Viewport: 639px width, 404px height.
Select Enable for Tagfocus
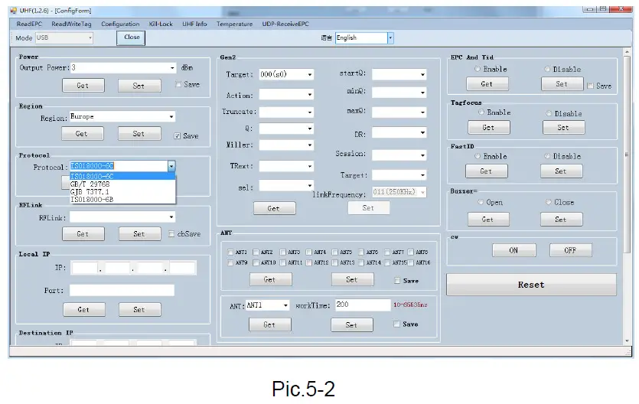pyautogui.click(x=481, y=112)
